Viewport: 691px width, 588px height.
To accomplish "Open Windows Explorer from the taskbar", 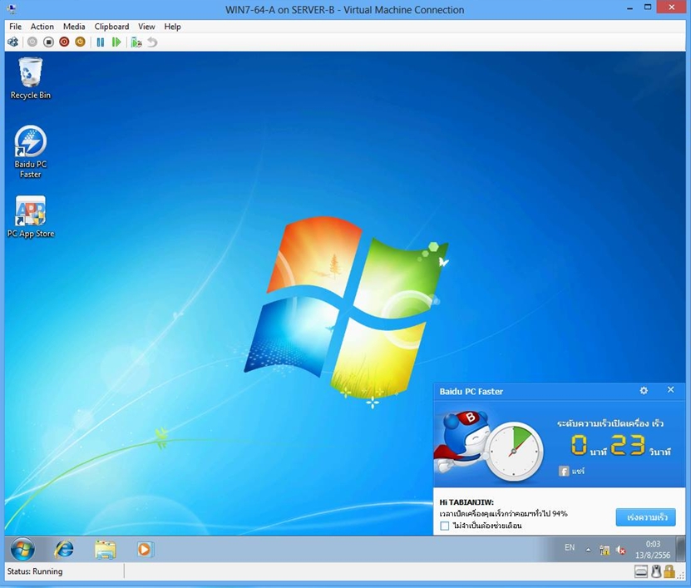I will point(105,550).
